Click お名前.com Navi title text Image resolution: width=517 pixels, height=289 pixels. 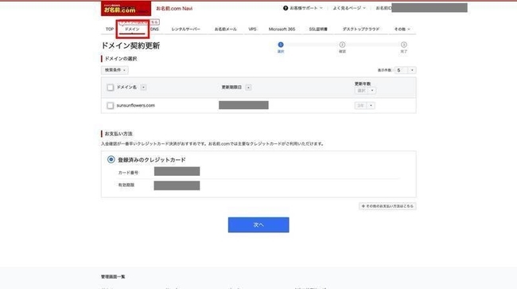pos(174,9)
